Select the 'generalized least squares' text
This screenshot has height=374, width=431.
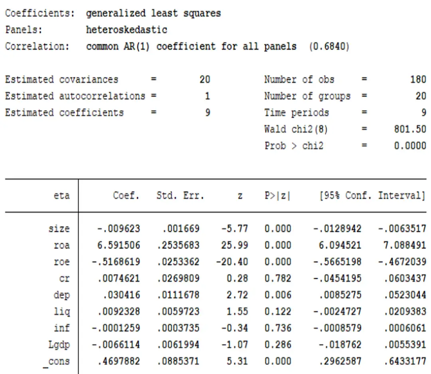coord(153,13)
